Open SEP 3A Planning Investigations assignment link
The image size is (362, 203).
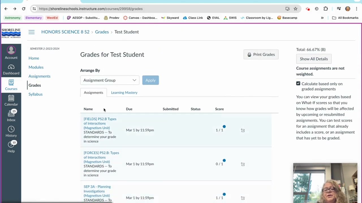pos(97,191)
